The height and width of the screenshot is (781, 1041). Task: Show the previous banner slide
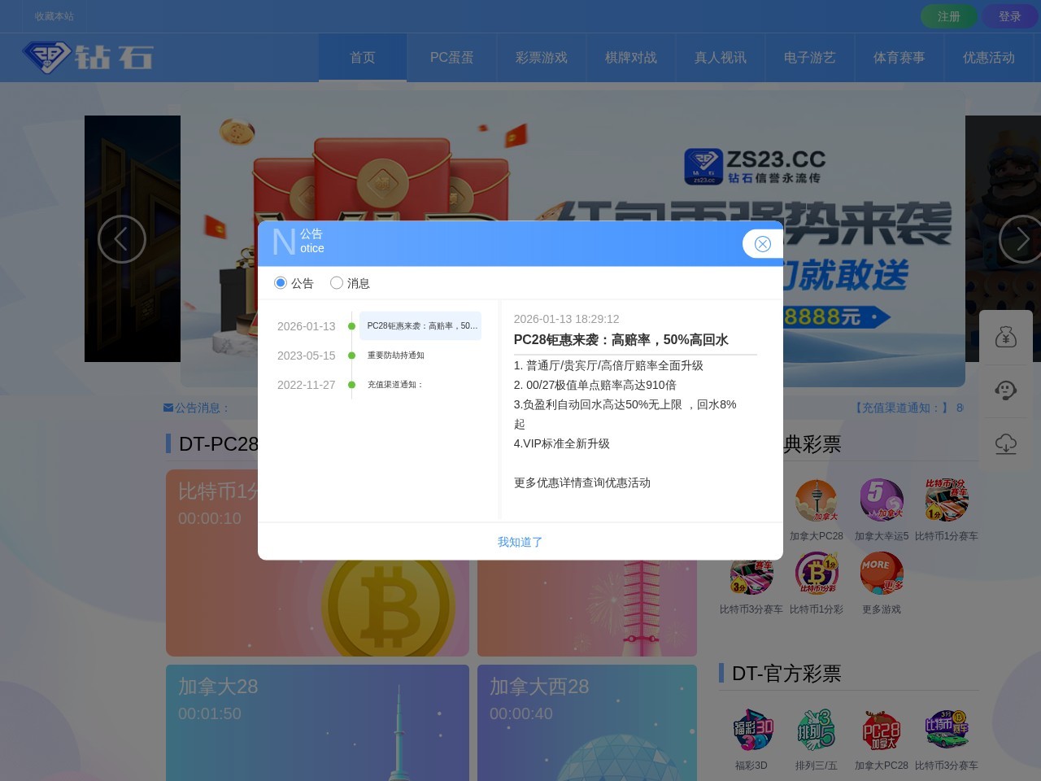pos(122,239)
